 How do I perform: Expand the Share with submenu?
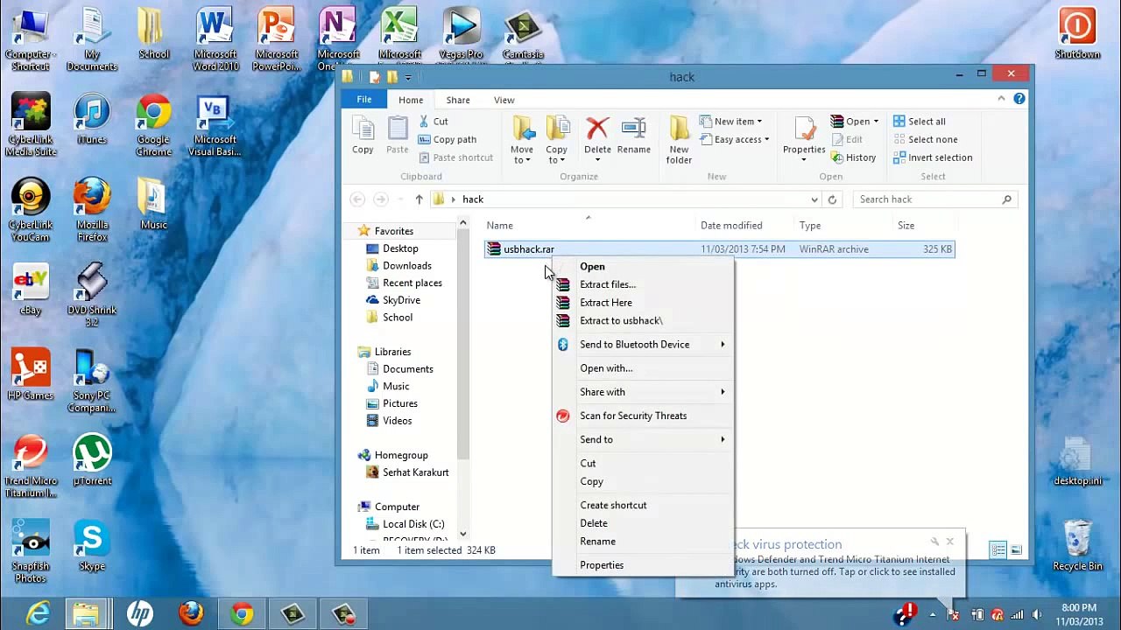[642, 392]
